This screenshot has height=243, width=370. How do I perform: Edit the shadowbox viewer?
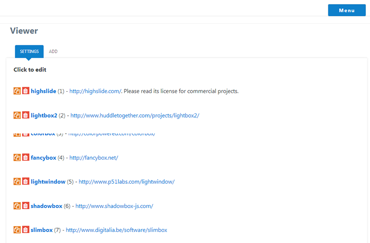(47, 206)
